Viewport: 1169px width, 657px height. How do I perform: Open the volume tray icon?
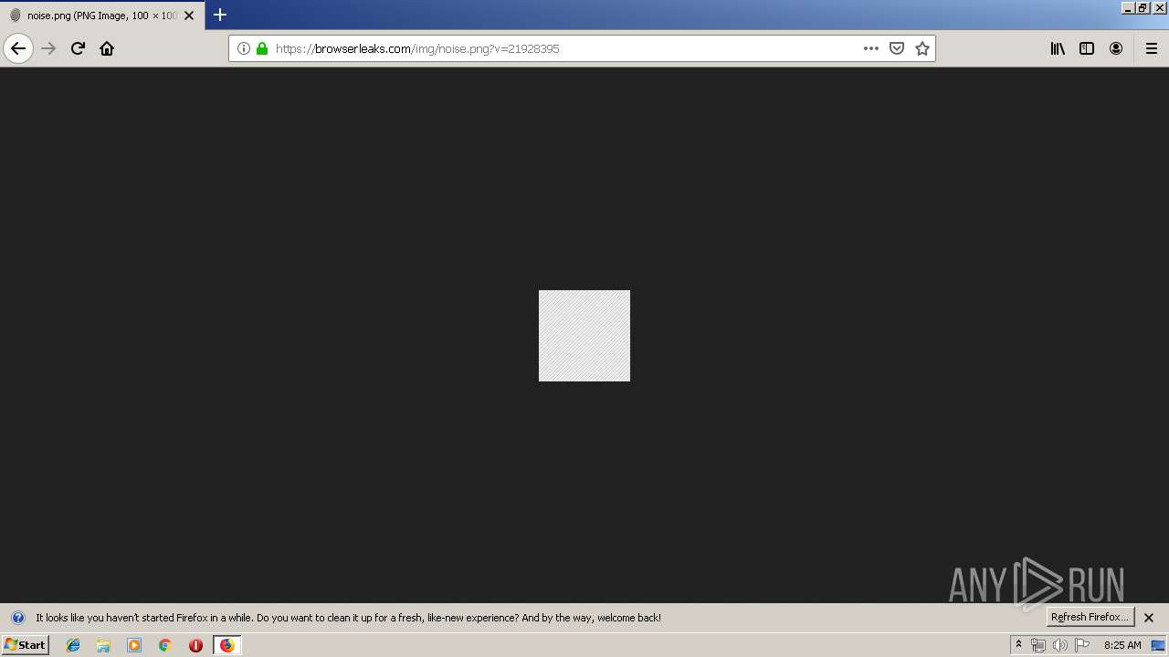(1060, 645)
